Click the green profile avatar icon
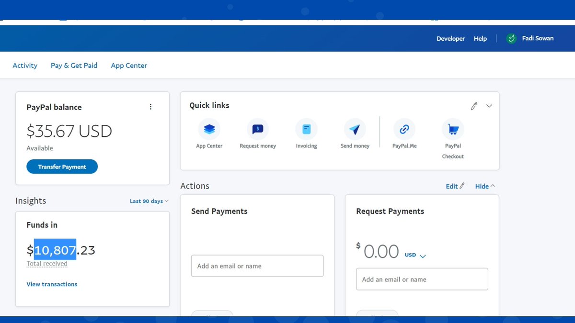 pos(512,39)
